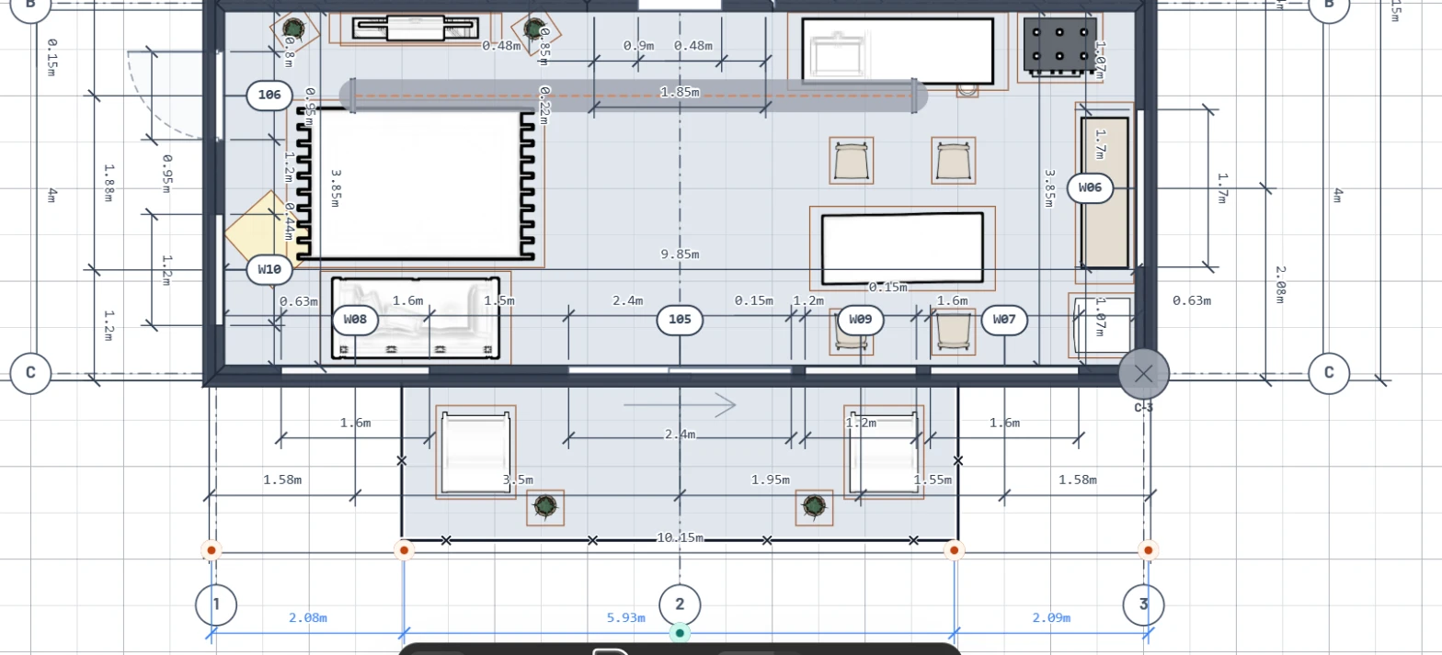1442x655 pixels.
Task: Click orange handle above grid bubble 3
Action: click(x=1147, y=550)
